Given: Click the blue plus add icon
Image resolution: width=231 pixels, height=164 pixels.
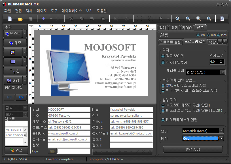Looking at the screenshot, I should (44, 19).
